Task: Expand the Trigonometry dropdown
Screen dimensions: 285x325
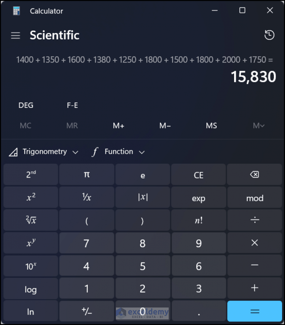Action: (x=44, y=152)
